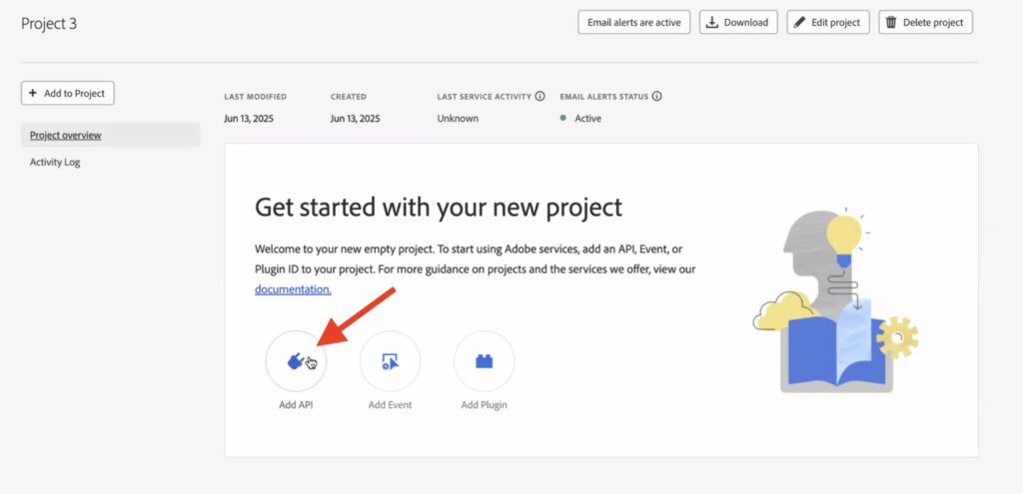The width and height of the screenshot is (1023, 494).
Task: Click the Project 3 title
Action: (49, 24)
